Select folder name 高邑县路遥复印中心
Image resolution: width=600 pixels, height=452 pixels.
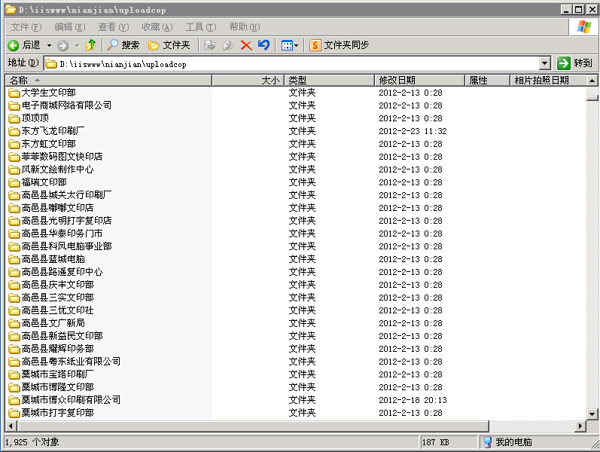(x=62, y=273)
